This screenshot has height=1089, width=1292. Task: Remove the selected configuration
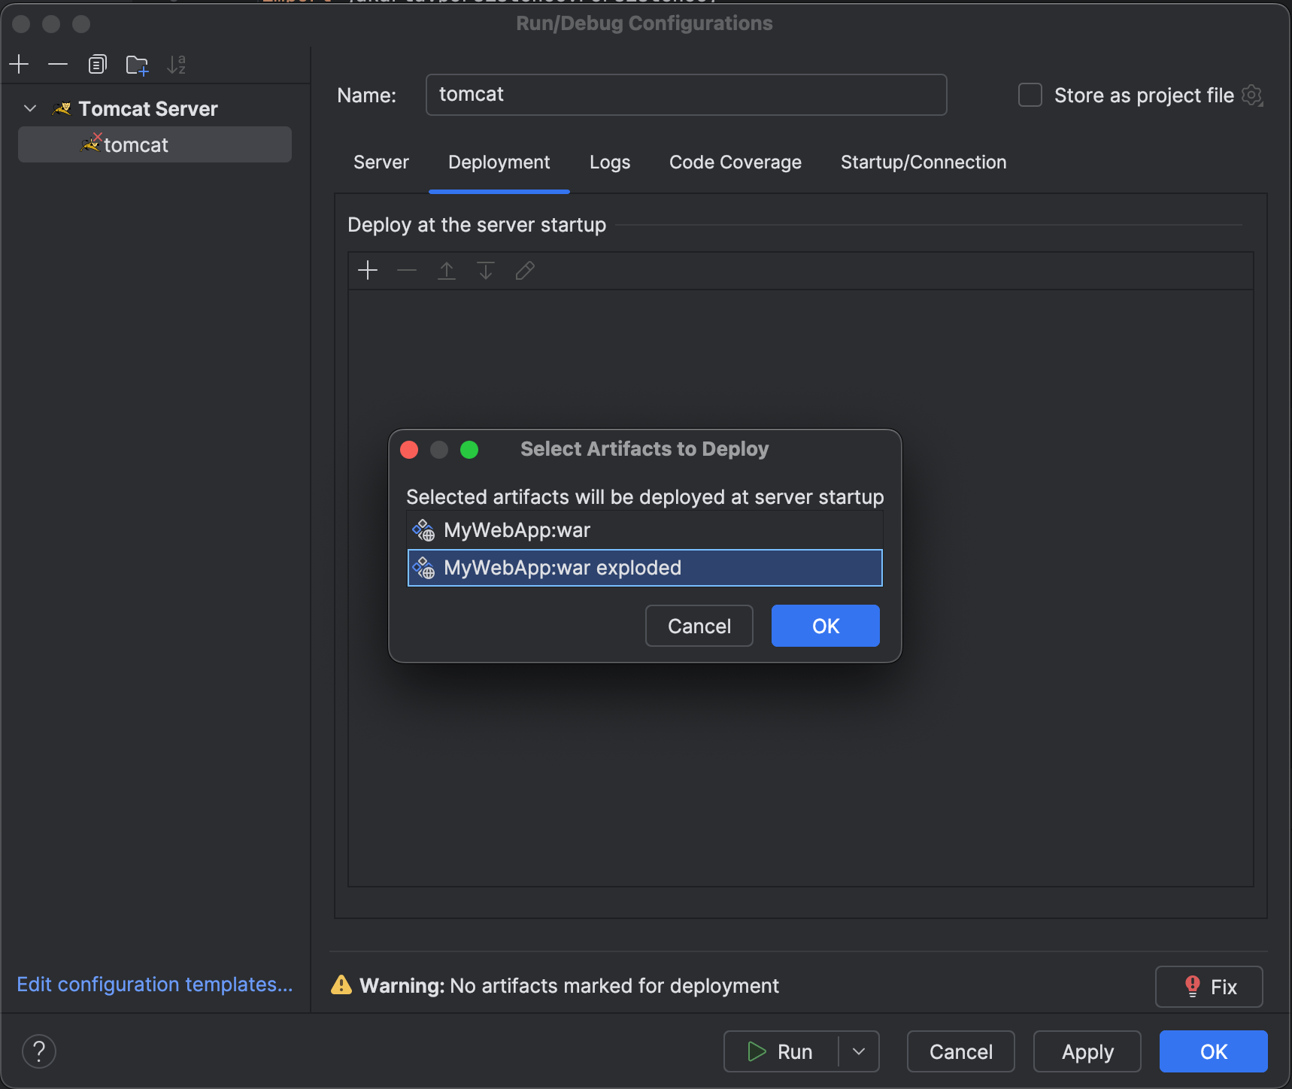coord(58,64)
